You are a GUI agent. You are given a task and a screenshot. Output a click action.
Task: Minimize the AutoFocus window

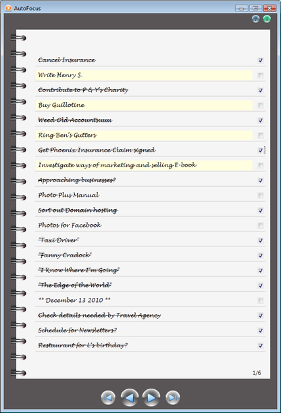(x=242, y=8)
